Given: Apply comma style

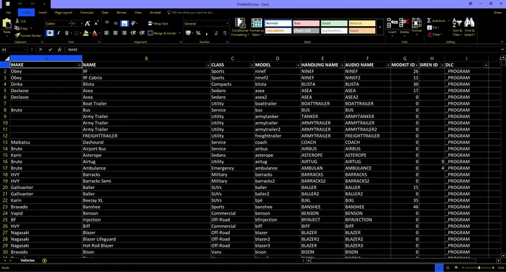Looking at the screenshot, I should tap(207, 33).
